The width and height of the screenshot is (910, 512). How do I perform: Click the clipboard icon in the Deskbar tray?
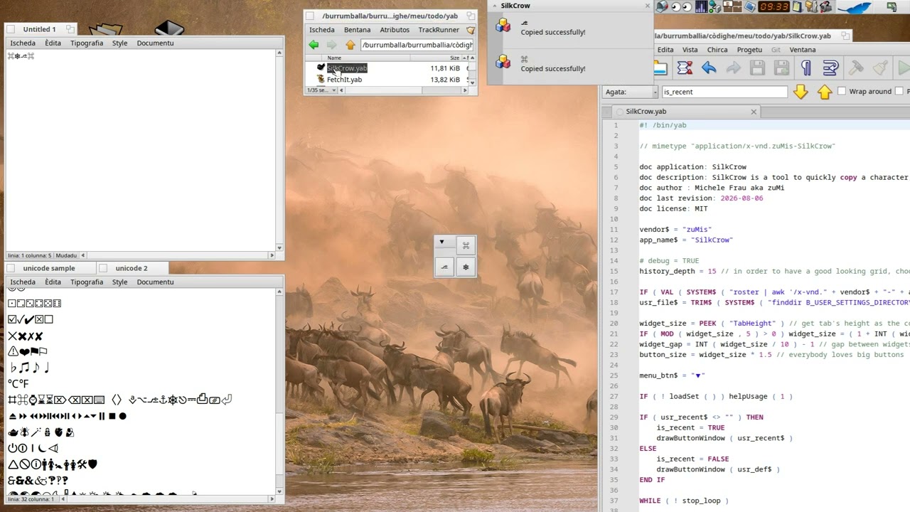coord(798,6)
